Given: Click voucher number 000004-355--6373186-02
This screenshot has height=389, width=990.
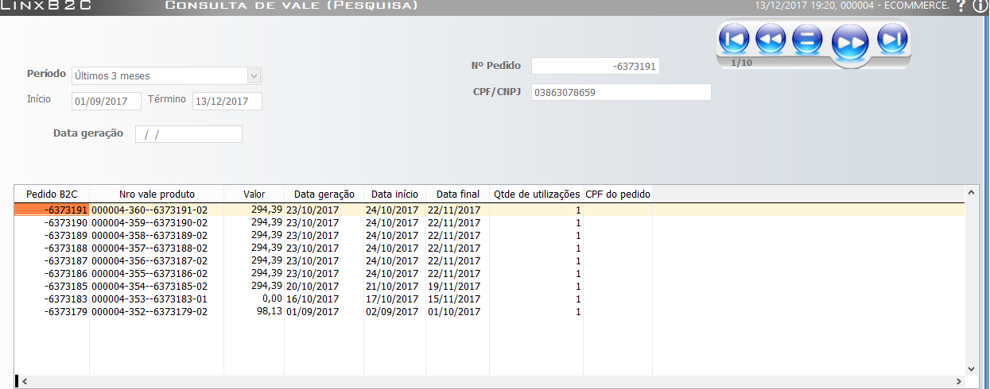Looking at the screenshot, I should point(149,274).
